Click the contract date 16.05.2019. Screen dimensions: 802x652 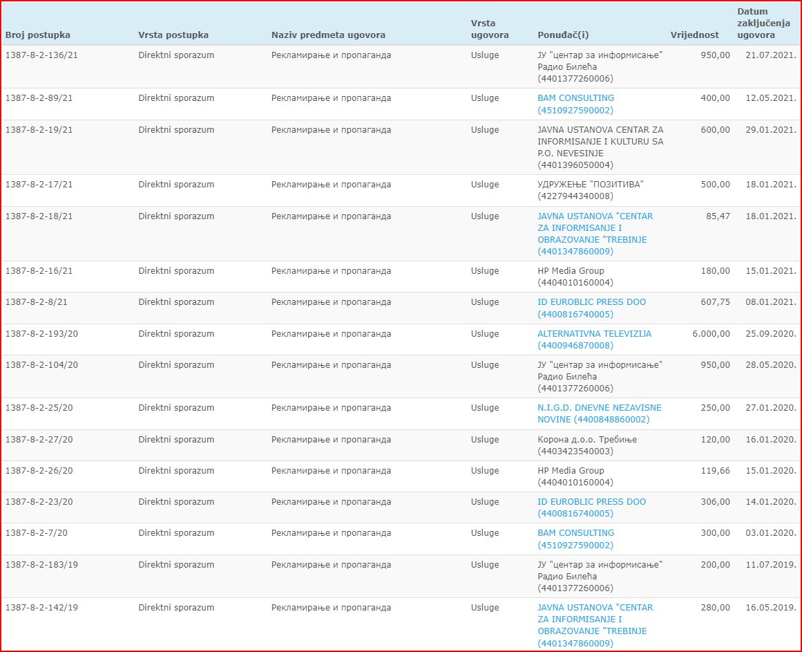pyautogui.click(x=771, y=608)
